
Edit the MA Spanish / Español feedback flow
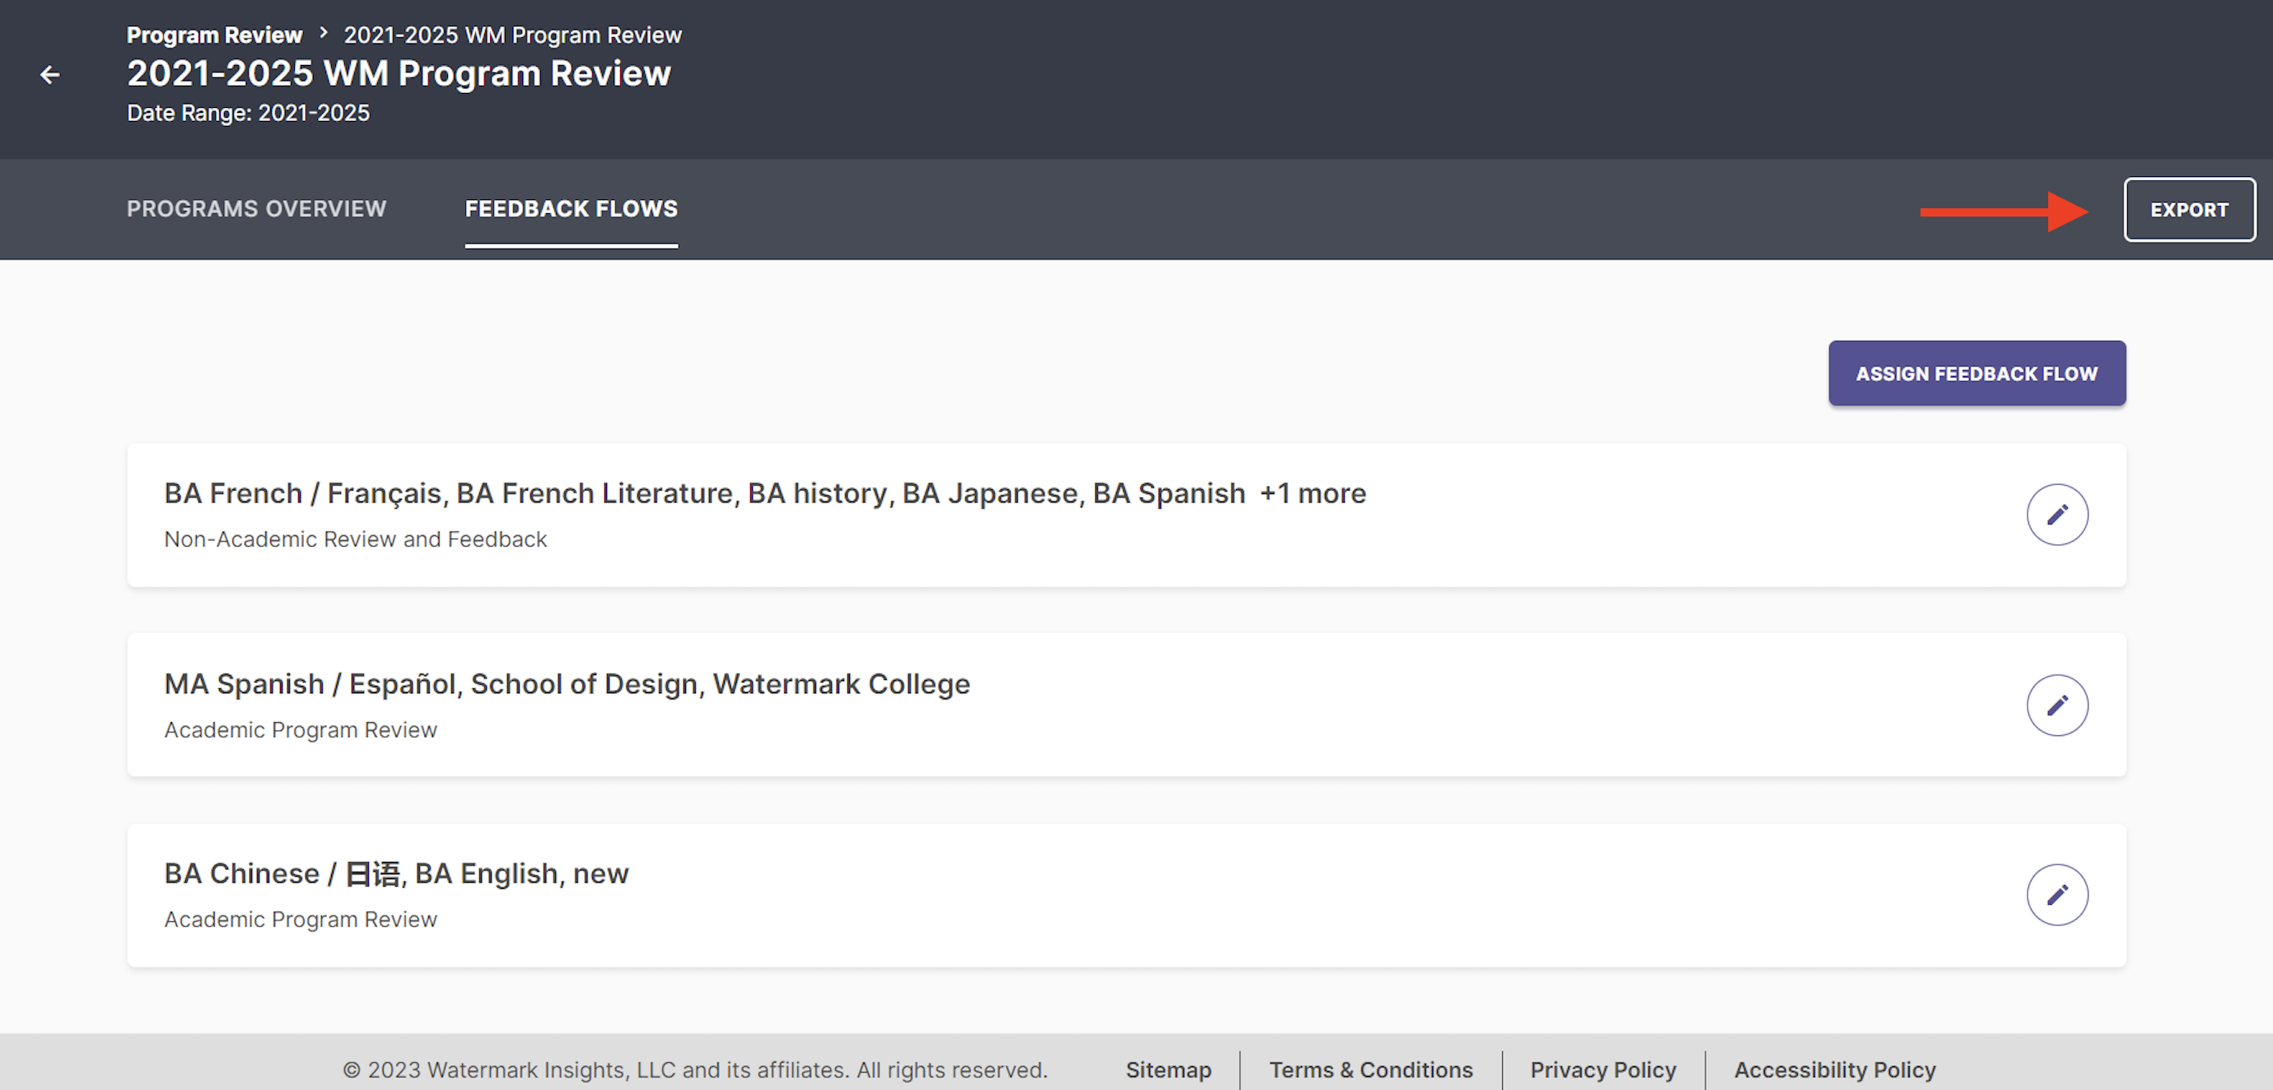point(2056,705)
